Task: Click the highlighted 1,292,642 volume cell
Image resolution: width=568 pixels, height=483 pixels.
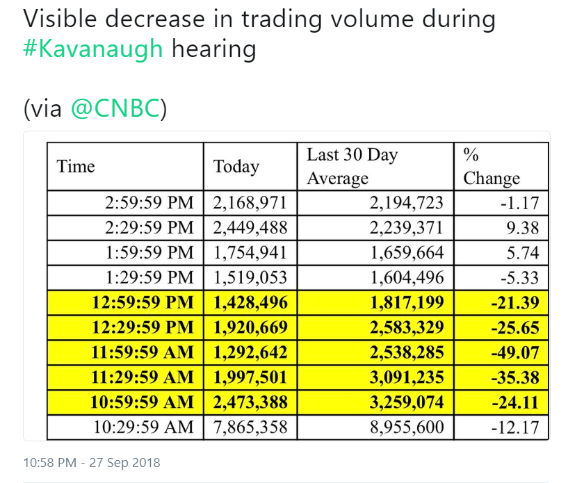Action: point(250,352)
